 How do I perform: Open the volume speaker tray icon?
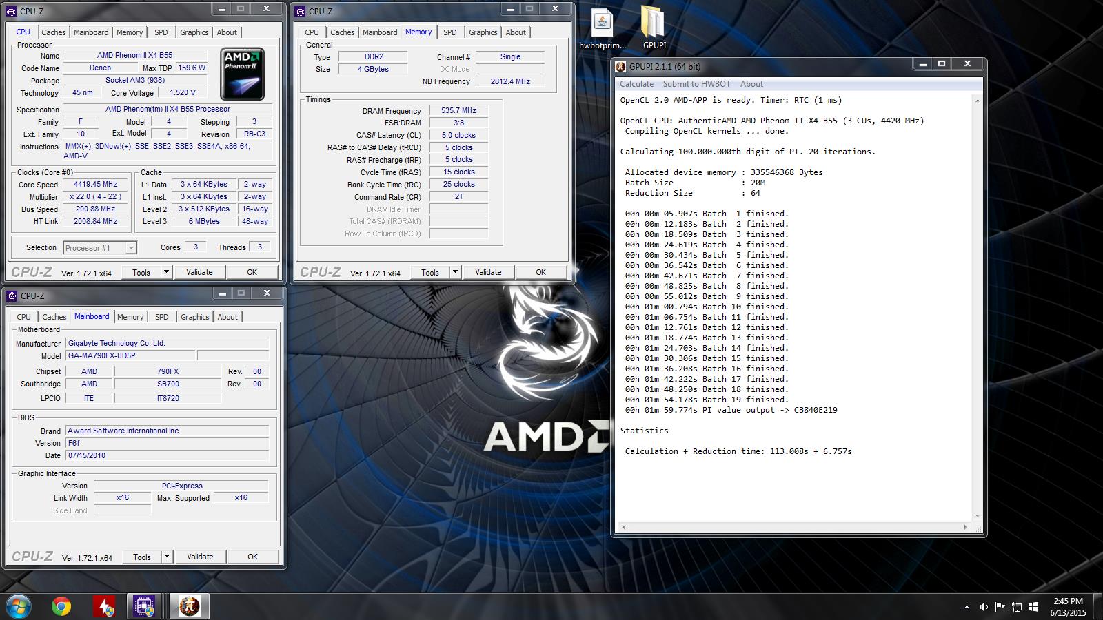[x=984, y=607]
